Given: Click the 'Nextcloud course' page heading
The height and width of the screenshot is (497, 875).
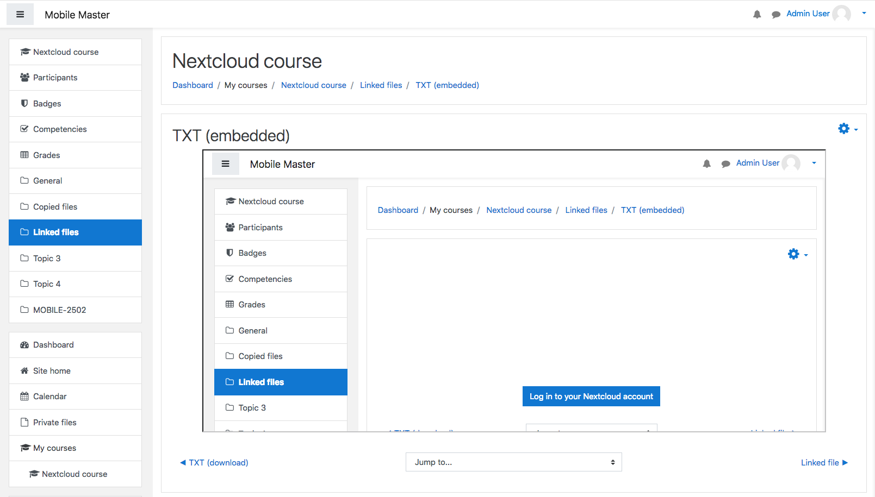Looking at the screenshot, I should pos(247,61).
